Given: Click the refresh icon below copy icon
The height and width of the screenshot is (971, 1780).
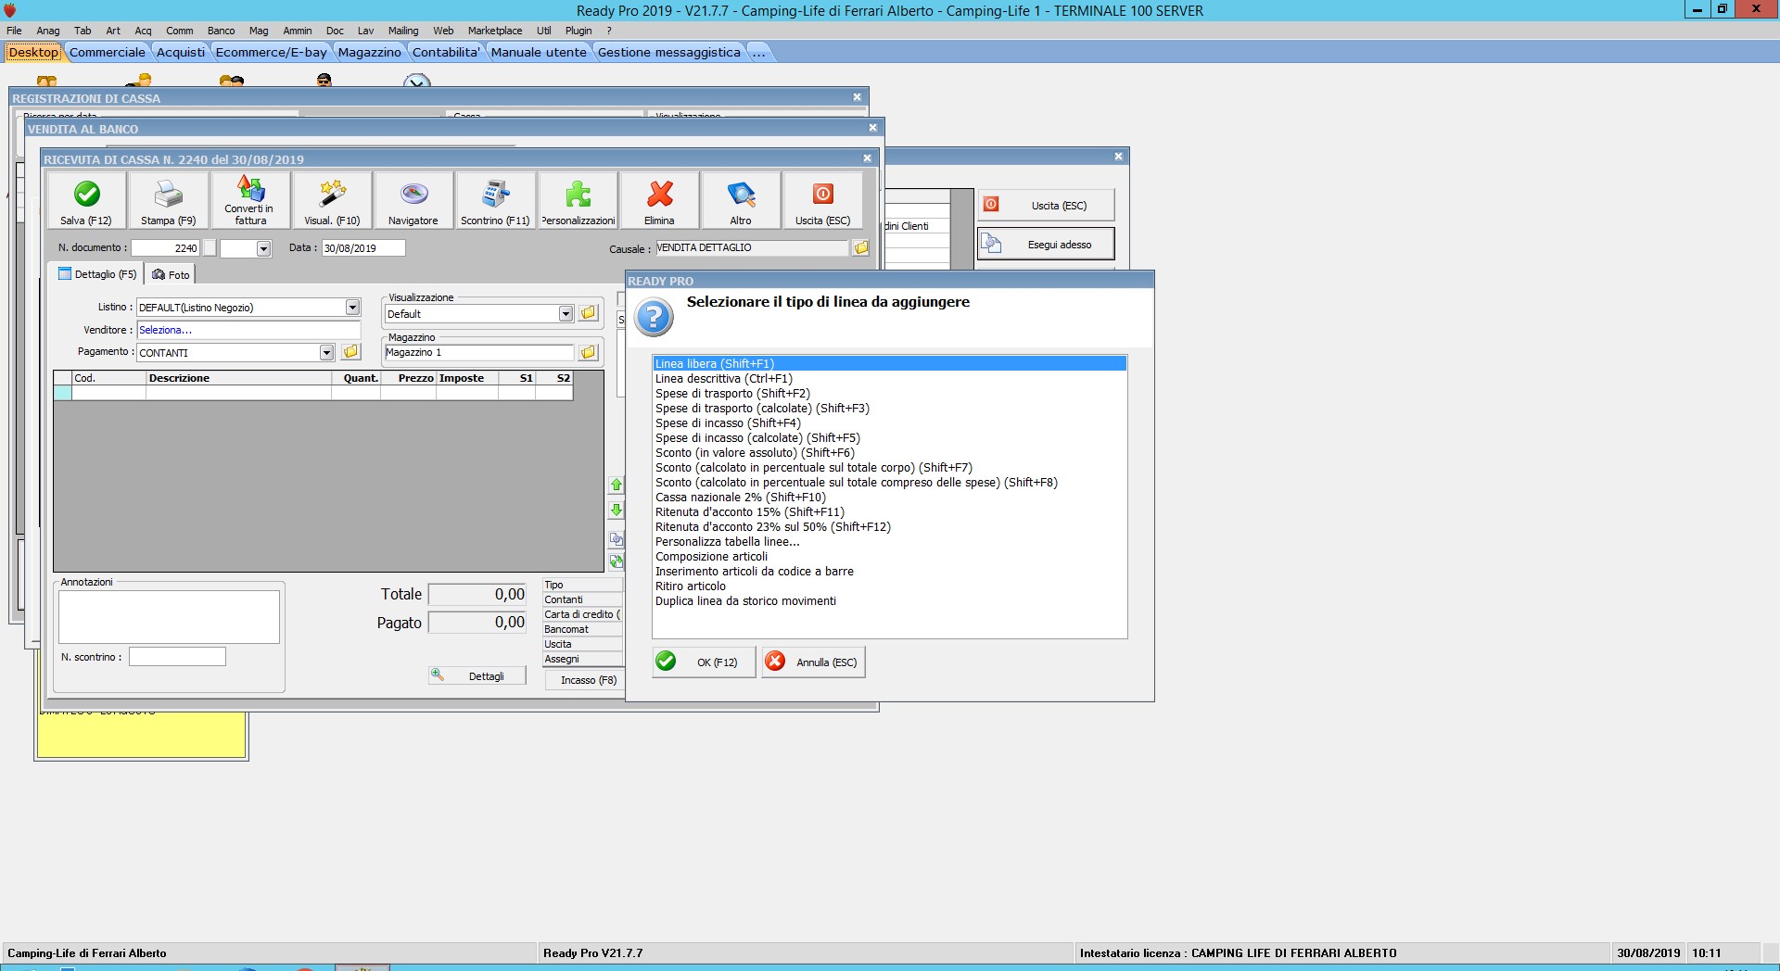Looking at the screenshot, I should point(617,561).
